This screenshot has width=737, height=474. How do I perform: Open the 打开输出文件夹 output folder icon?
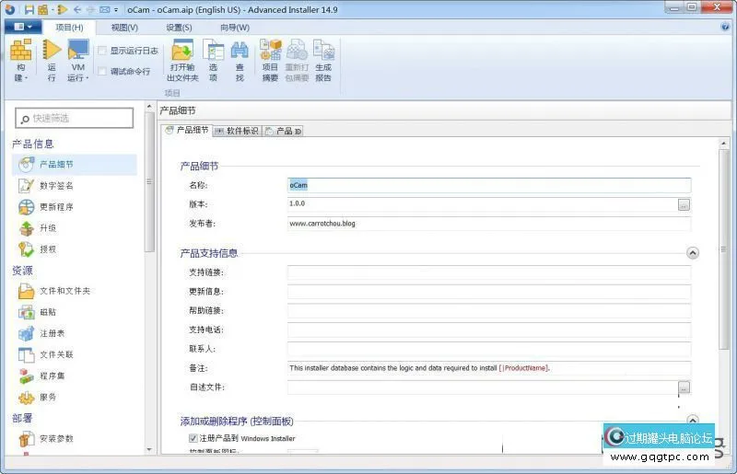pyautogui.click(x=182, y=52)
